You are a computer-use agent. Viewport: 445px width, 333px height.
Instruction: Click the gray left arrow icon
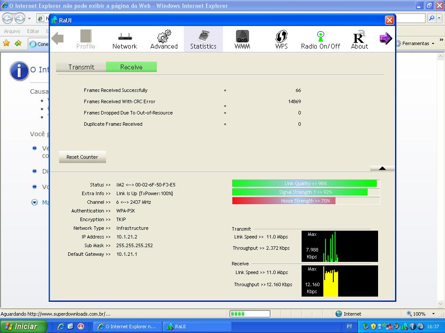(x=58, y=39)
